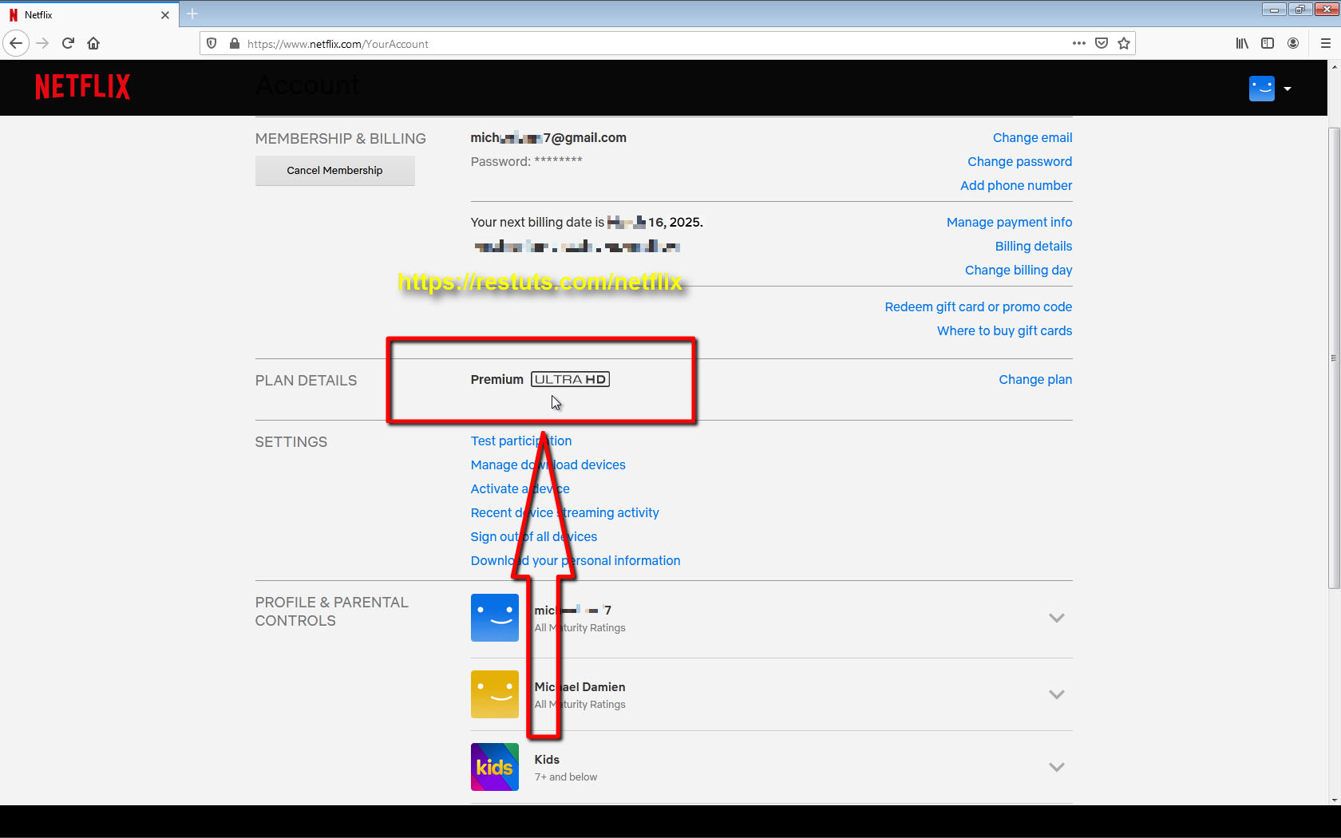Click the Kids profile avatar
The height and width of the screenshot is (838, 1341).
click(494, 767)
